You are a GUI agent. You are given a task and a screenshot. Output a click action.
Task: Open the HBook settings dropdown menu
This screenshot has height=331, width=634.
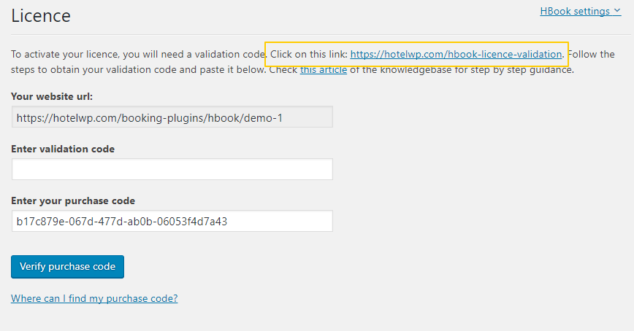574,11
